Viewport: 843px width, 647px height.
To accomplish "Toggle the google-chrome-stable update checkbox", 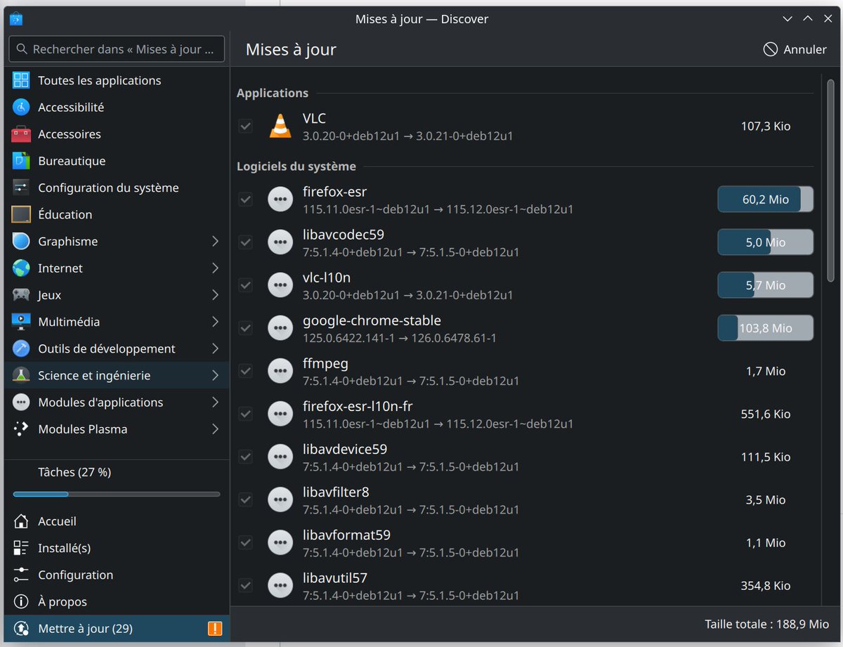I will coord(245,328).
